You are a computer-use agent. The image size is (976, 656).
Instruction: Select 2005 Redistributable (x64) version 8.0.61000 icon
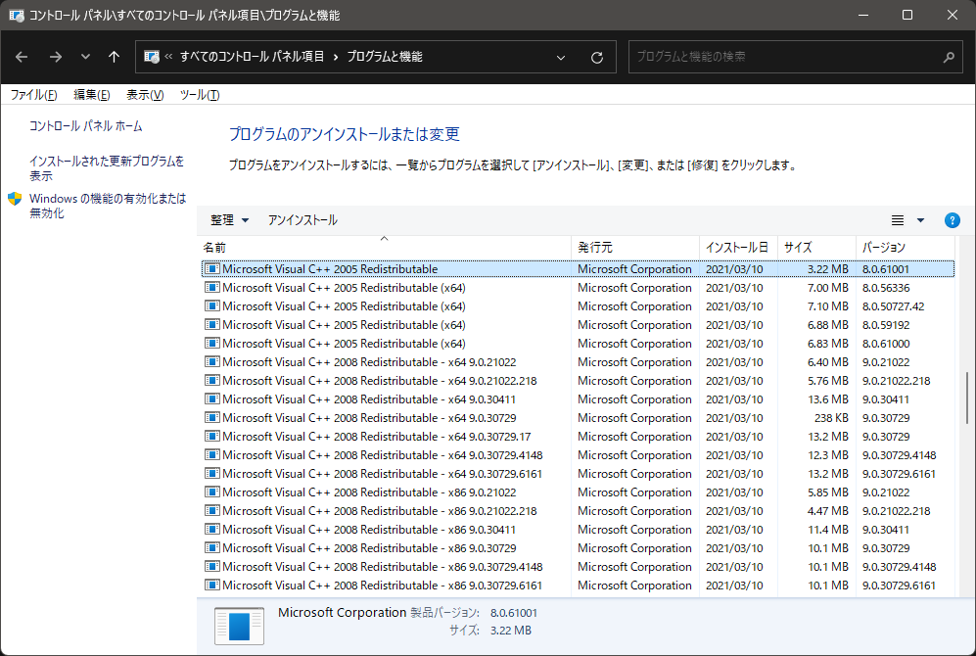[212, 344]
